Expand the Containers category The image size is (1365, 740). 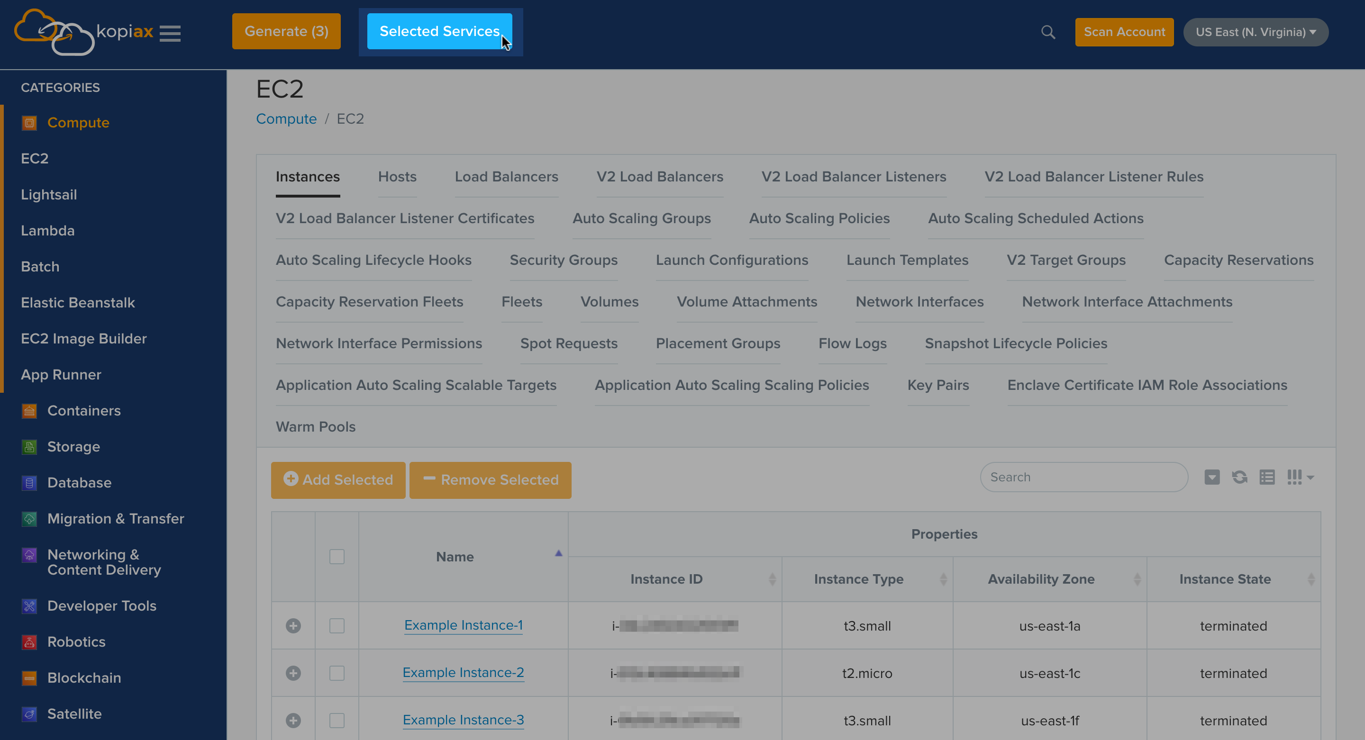tap(84, 411)
